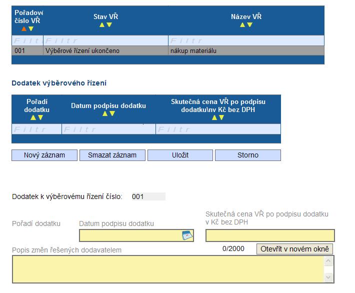Open calendar picker for Datum podpisu dodatku
Viewport: 355px width, 293px height.
187,235
